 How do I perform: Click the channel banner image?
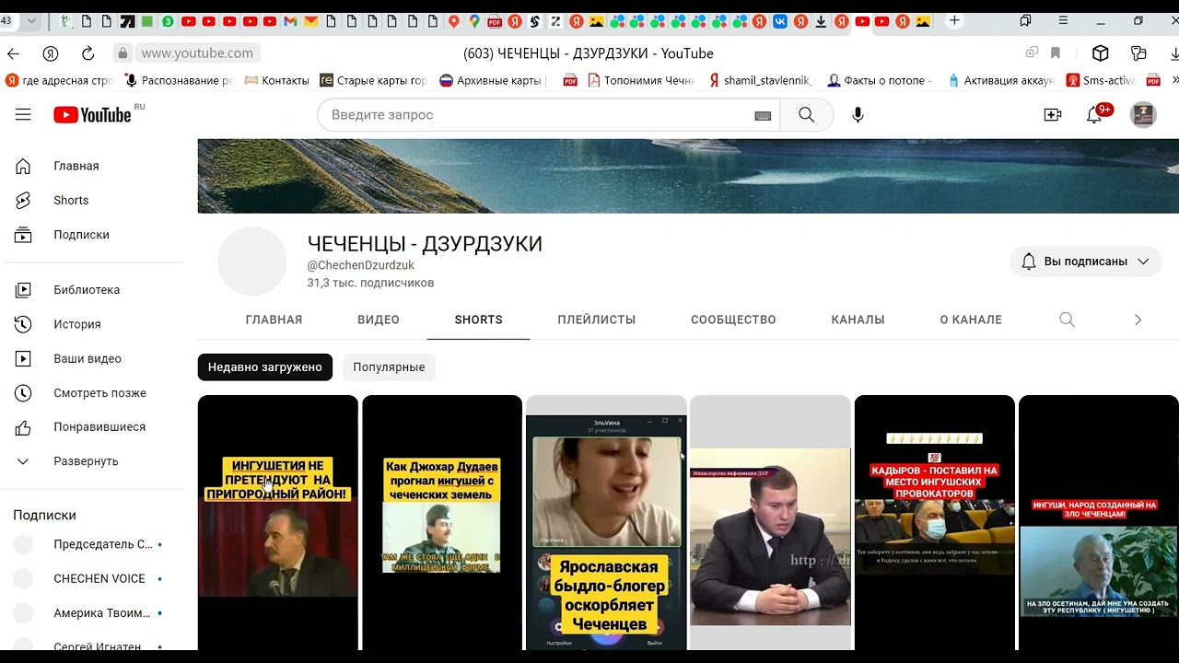click(x=688, y=176)
